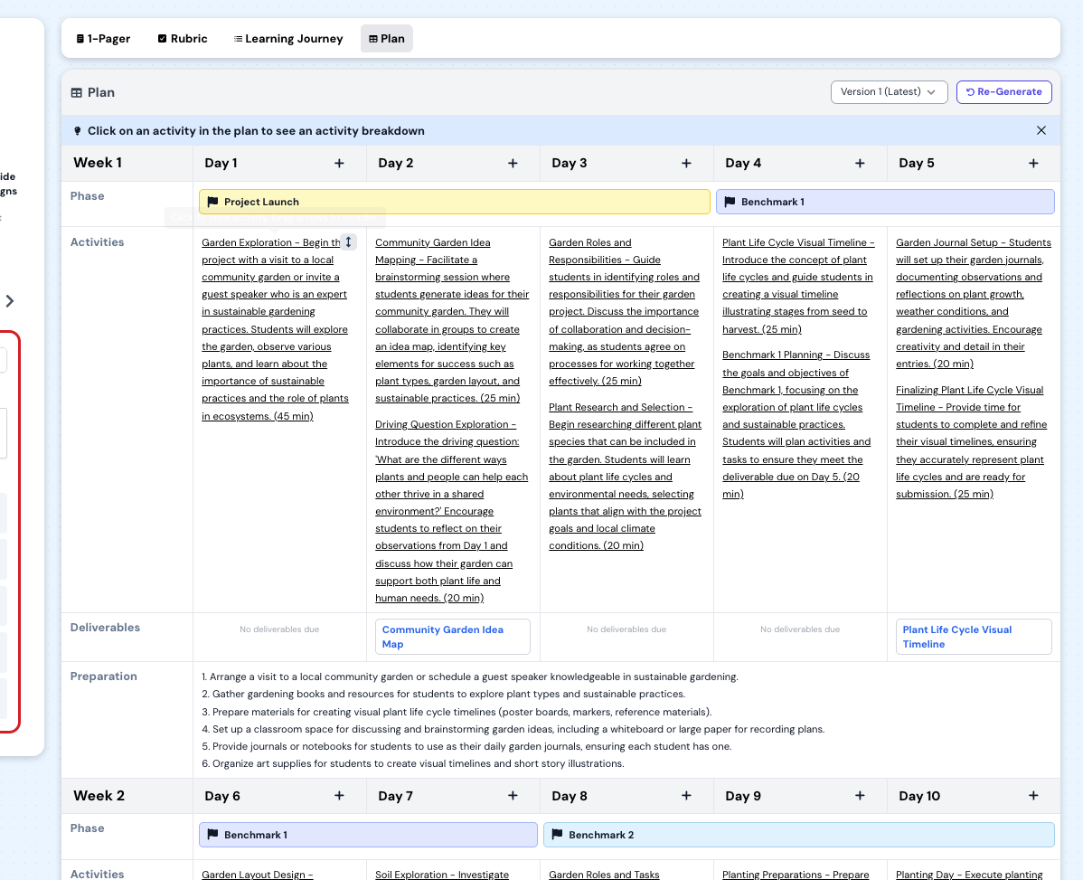Click the flag icon on the Benchmark 1 phase bar
The width and height of the screenshot is (1083, 880).
(x=730, y=201)
